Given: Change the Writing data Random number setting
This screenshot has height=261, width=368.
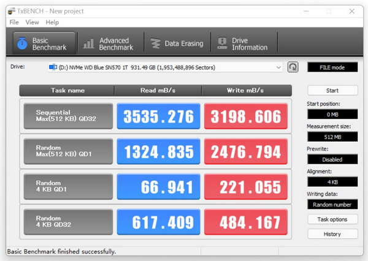Looking at the screenshot, I should pos(332,205).
